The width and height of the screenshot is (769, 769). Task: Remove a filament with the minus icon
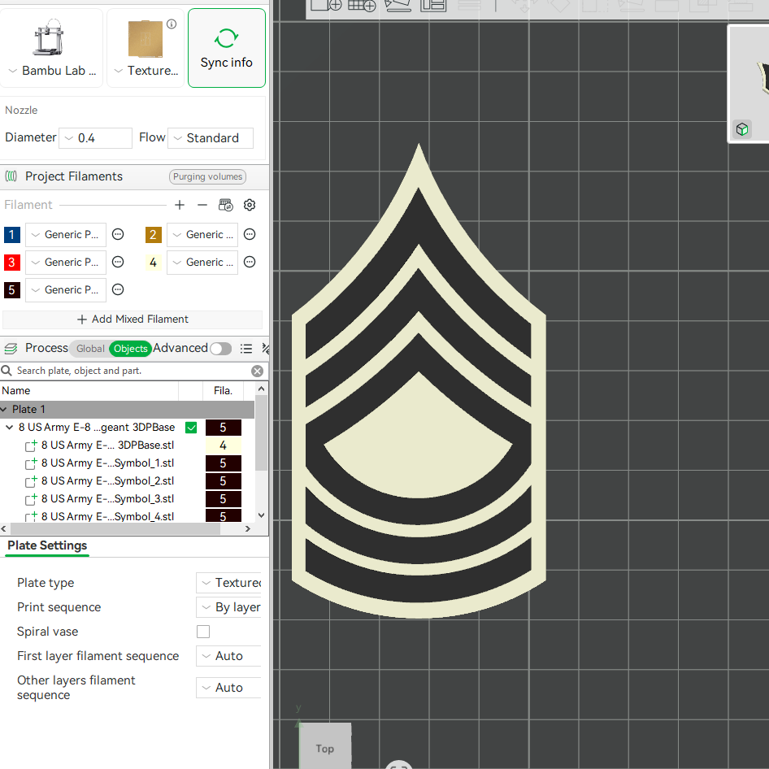click(x=202, y=205)
